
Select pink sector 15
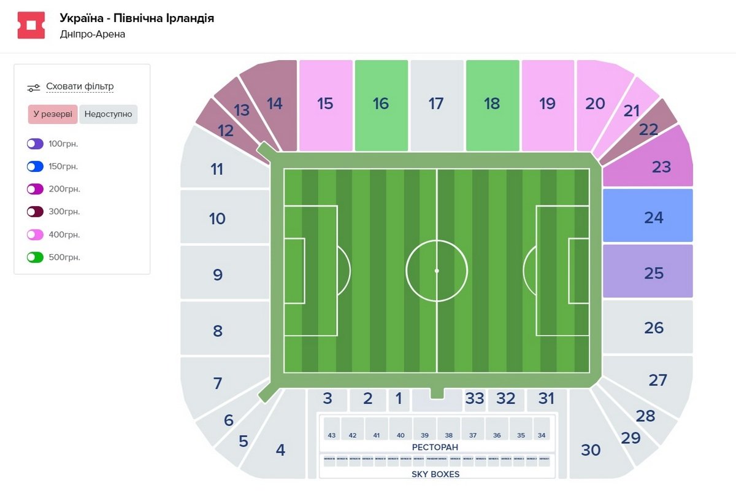pyautogui.click(x=325, y=104)
